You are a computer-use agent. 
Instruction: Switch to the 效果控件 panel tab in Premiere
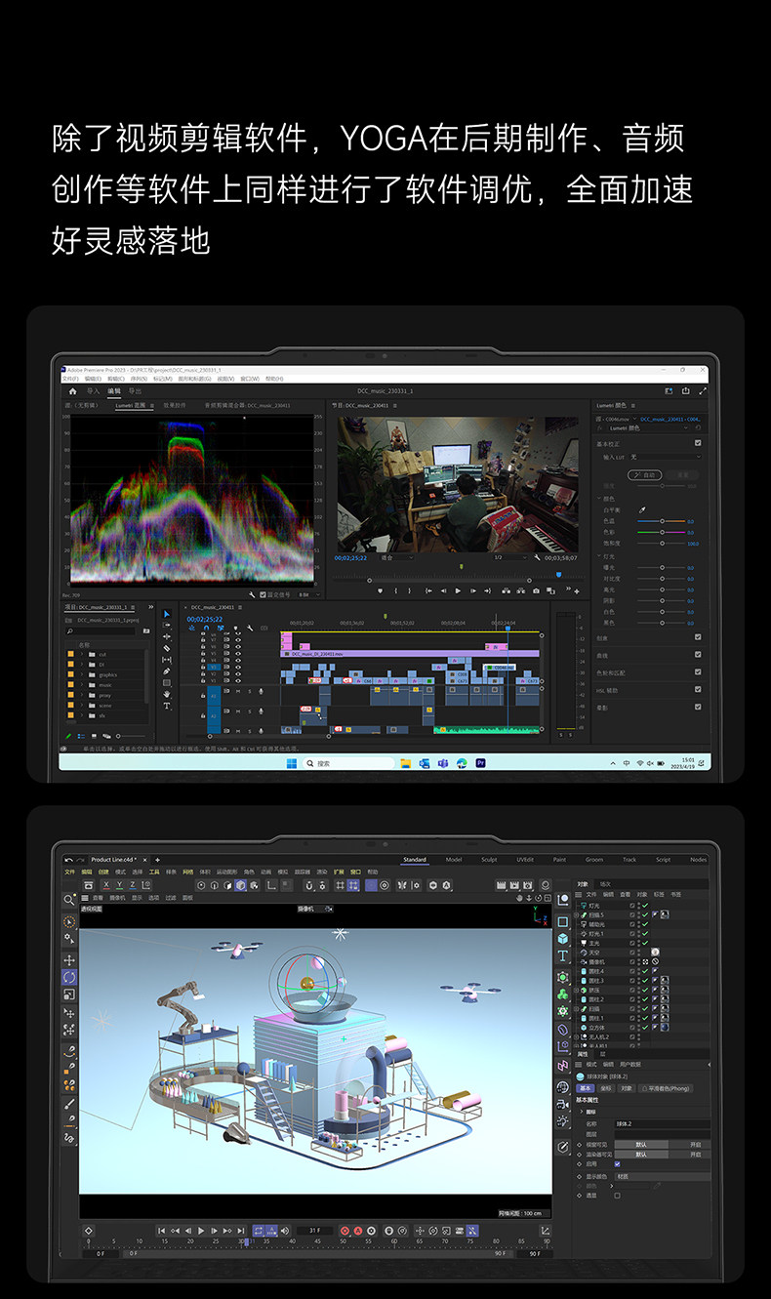(x=174, y=404)
